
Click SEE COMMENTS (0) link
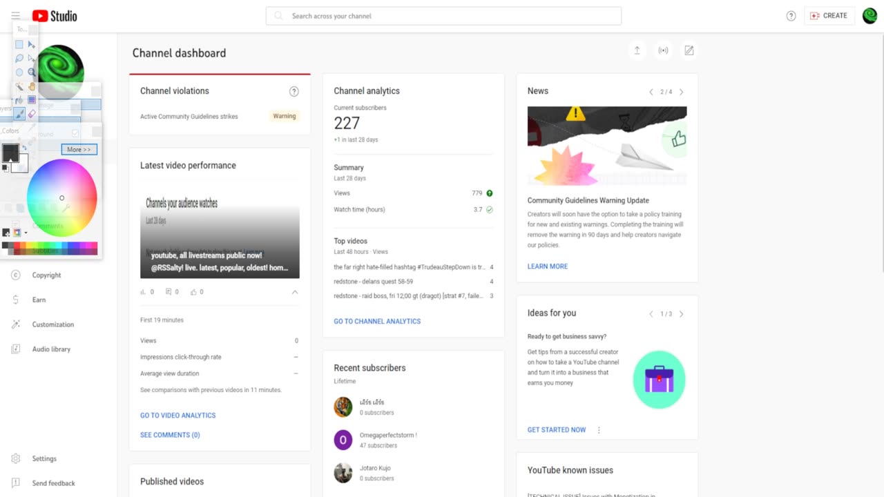coord(170,435)
